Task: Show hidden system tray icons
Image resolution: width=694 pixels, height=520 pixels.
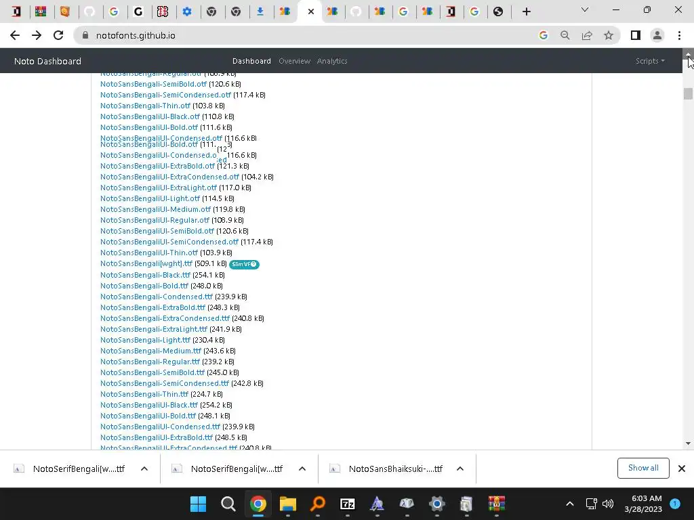Action: point(569,504)
